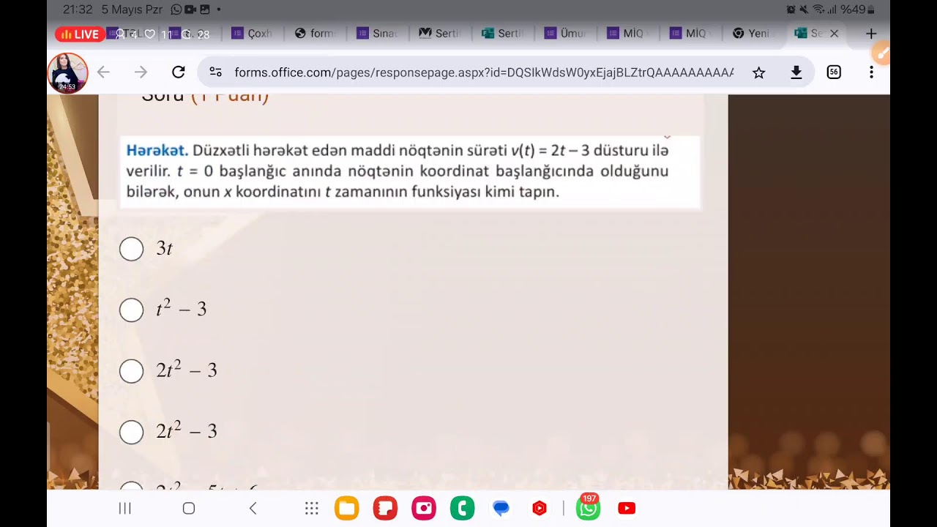The image size is (937, 527).
Task: Switch to the form tab with globe icon
Action: coord(315,34)
